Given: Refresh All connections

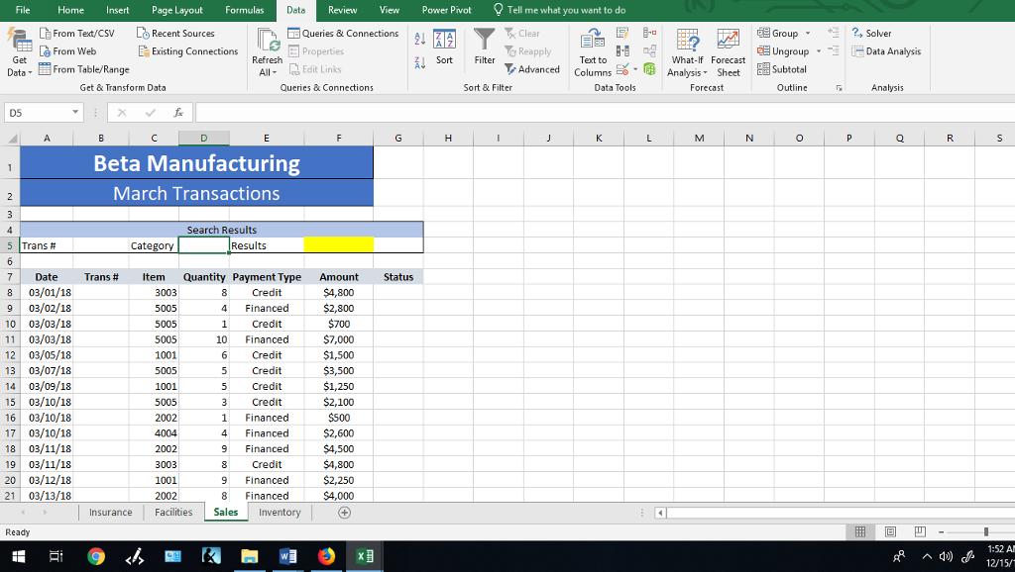Looking at the screenshot, I should pyautogui.click(x=267, y=51).
